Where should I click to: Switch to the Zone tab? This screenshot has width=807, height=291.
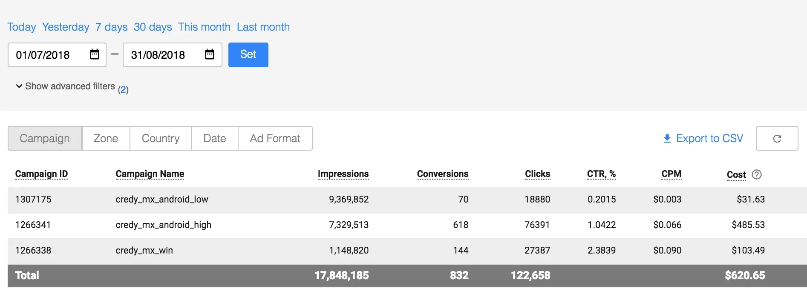106,138
